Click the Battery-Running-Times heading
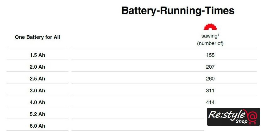 coord(178,11)
